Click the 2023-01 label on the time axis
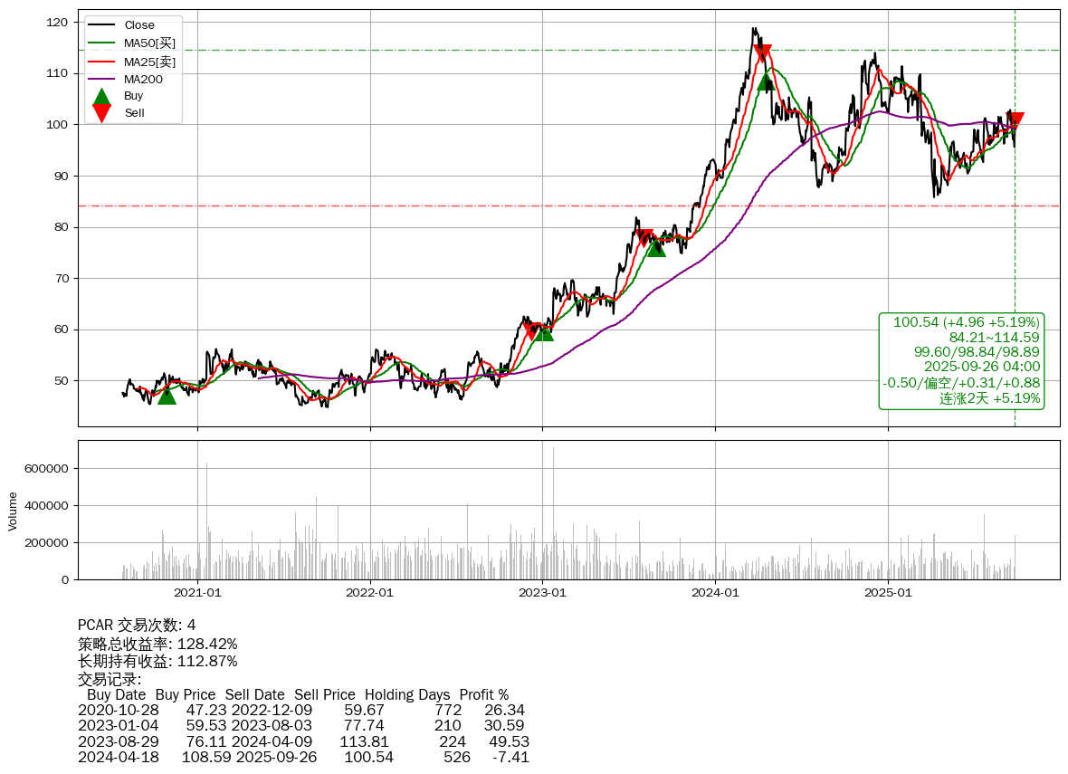The image size is (1068, 774). point(542,593)
